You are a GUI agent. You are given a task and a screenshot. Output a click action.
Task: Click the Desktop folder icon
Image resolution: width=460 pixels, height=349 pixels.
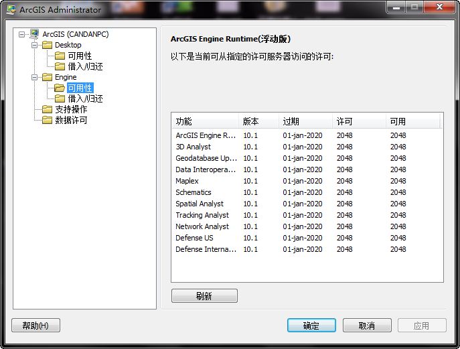[47, 45]
